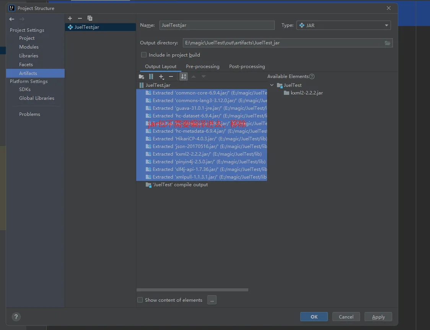Select Modules in Project Settings
The width and height of the screenshot is (430, 330).
pos(29,47)
